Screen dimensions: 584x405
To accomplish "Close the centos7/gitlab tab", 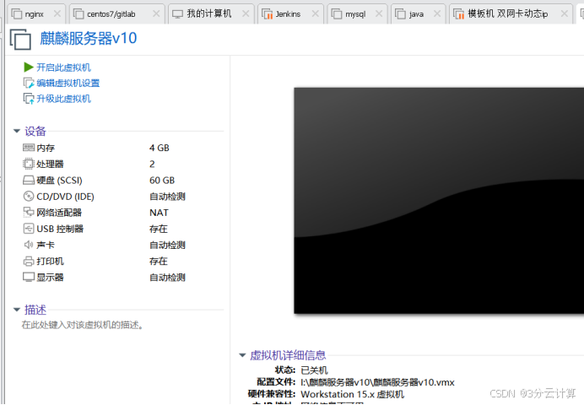I will tap(156, 13).
